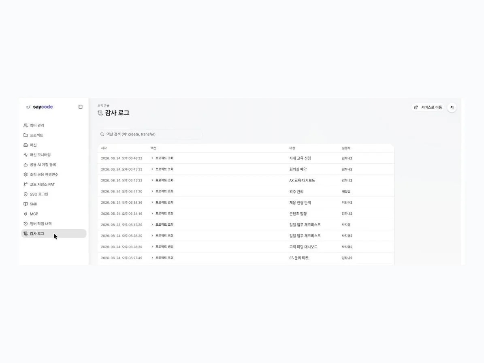This screenshot has width=484, height=363.
Task: Expand the 콘텐츠 발행 log row
Action: tap(152, 214)
